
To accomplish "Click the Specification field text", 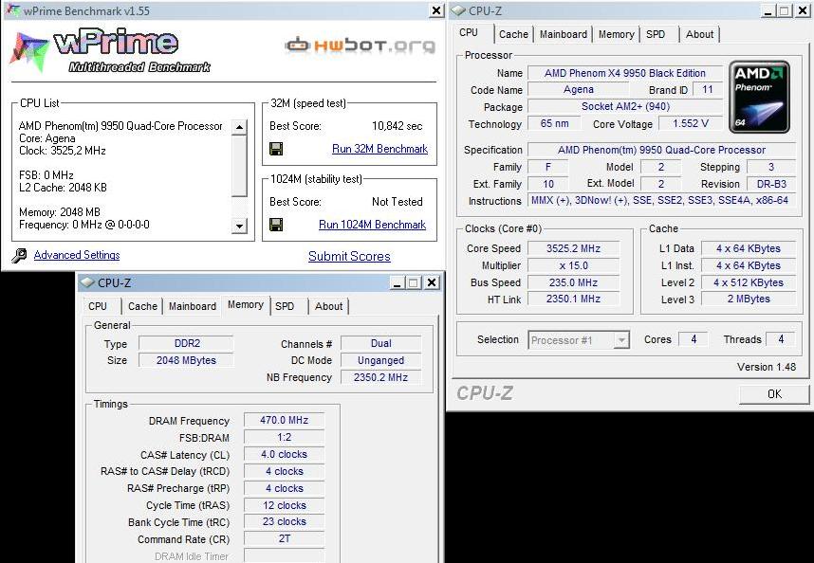I will tap(661, 150).
